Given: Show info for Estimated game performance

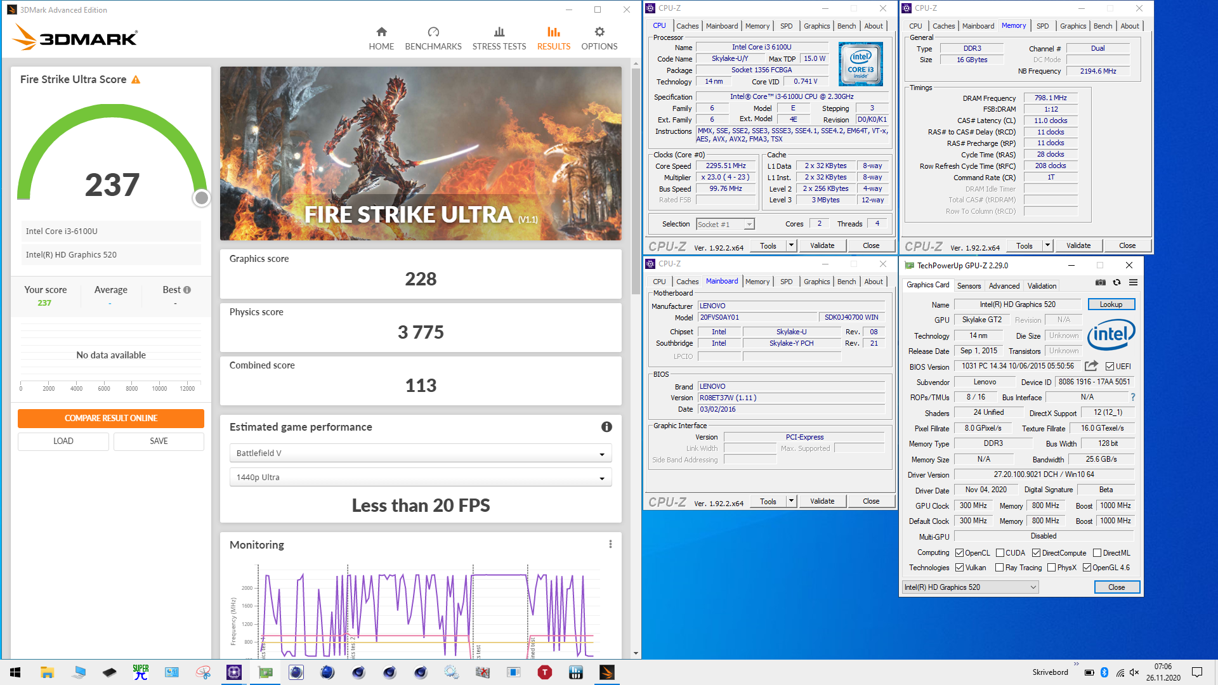Looking at the screenshot, I should tap(606, 427).
